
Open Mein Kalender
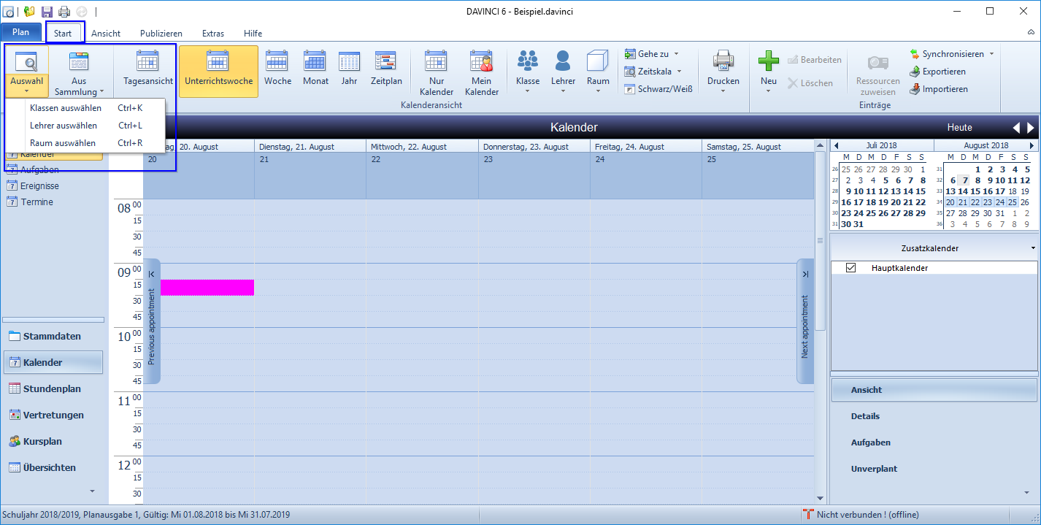coord(482,72)
